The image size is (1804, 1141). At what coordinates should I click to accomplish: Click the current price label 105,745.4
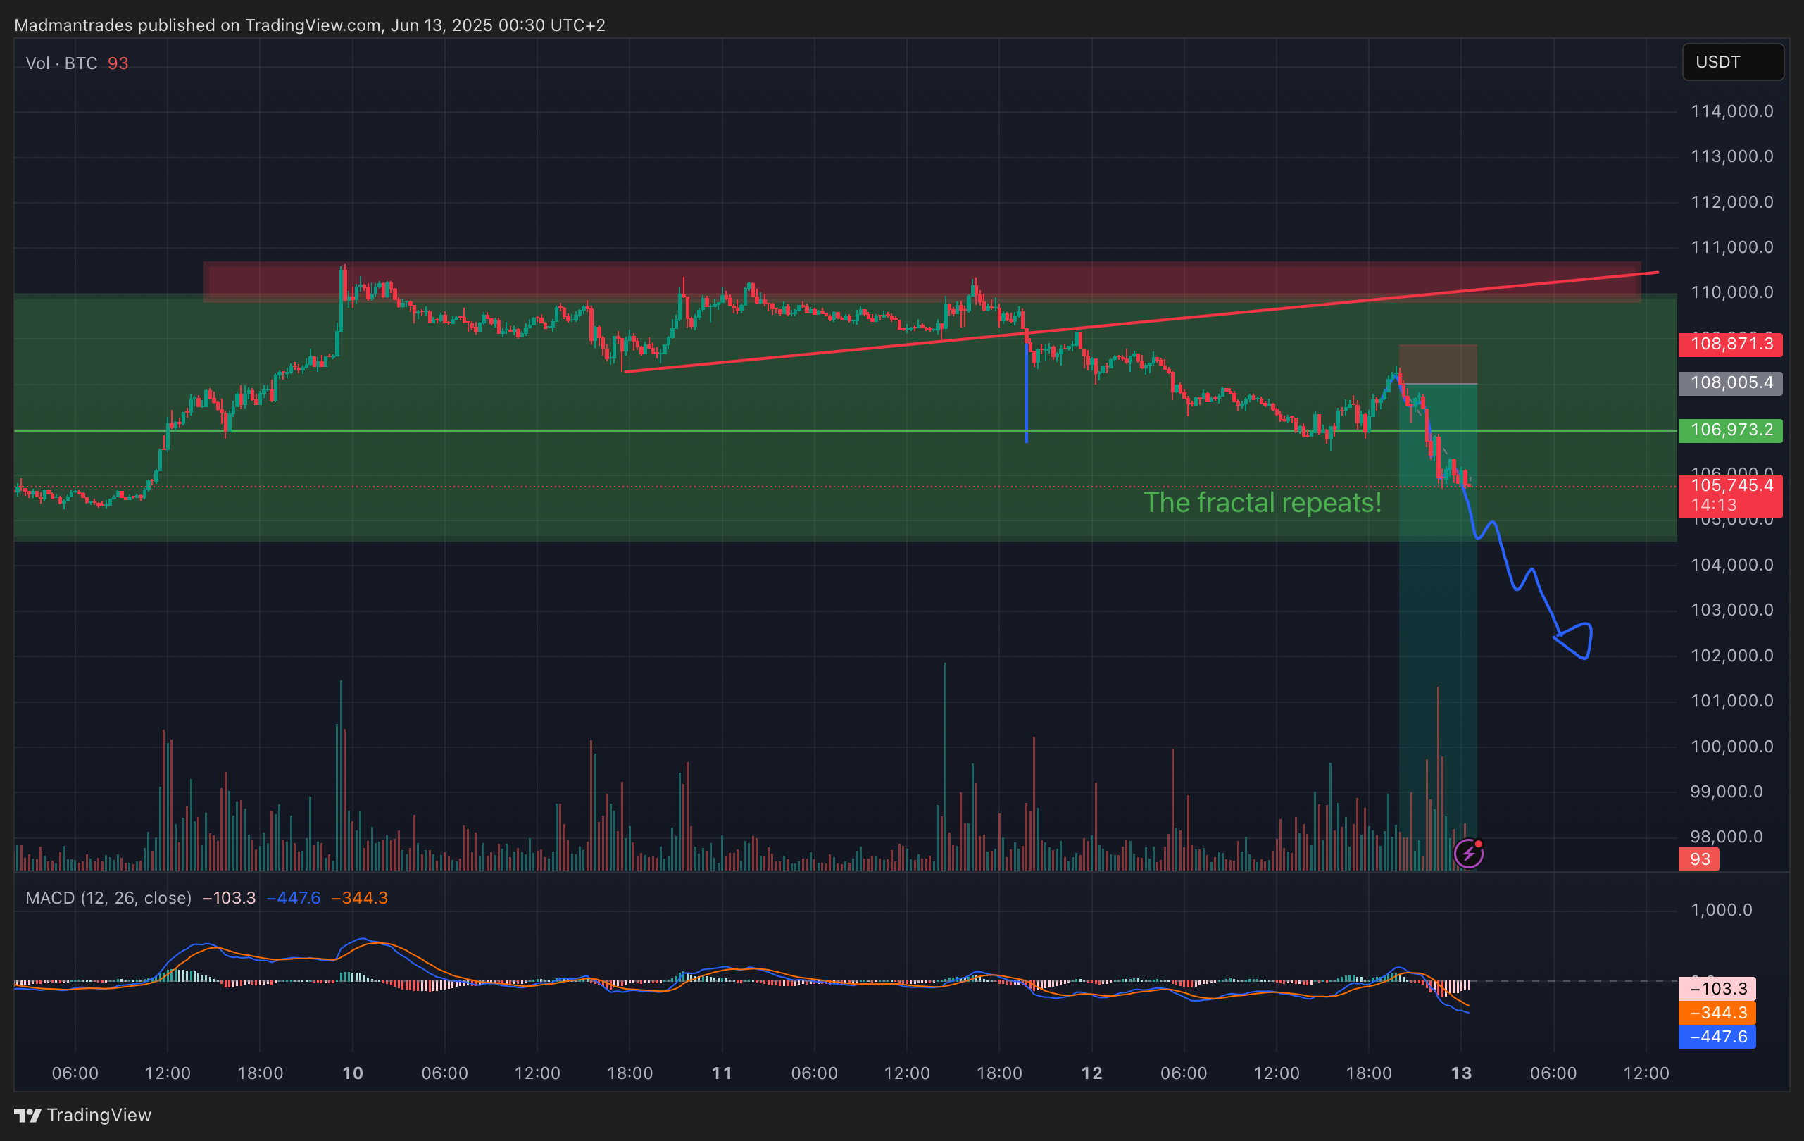pos(1731,485)
